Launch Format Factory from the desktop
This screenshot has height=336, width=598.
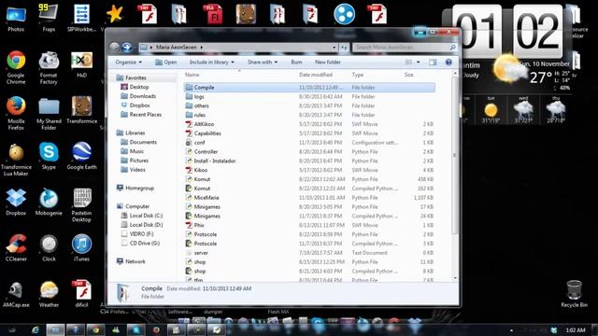[49, 68]
